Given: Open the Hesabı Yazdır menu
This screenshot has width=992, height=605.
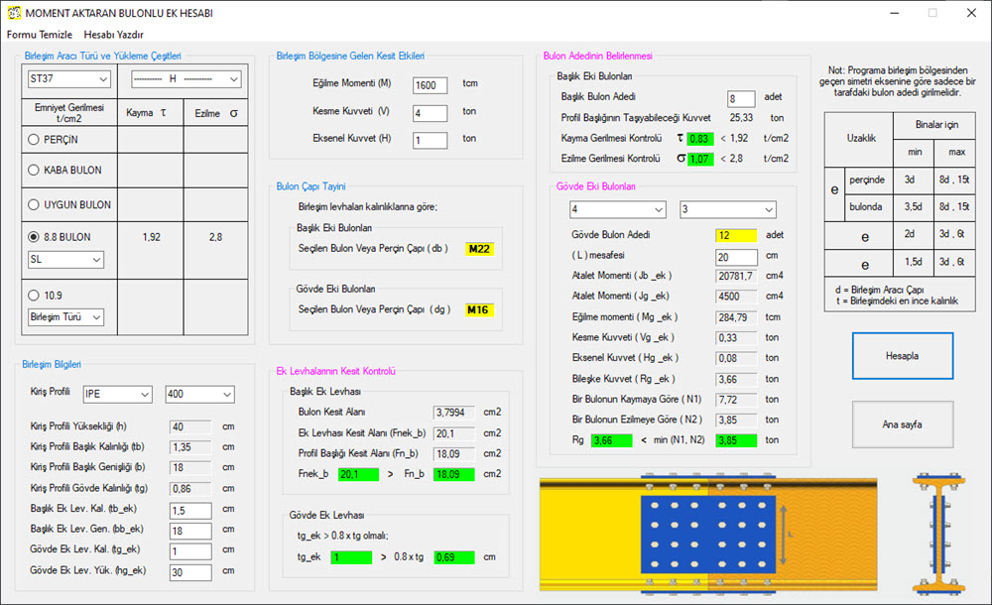Looking at the screenshot, I should pyautogui.click(x=113, y=35).
